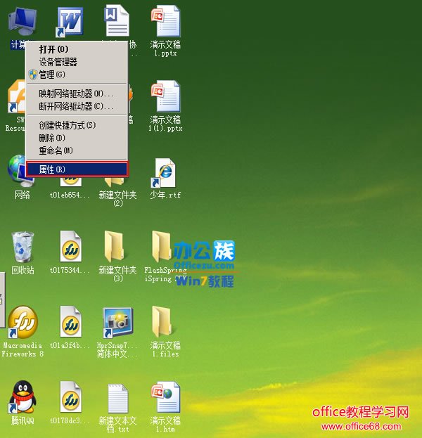This screenshot has height=438, width=422.
Task: Select the 网络 desktop icon
Action: 17,171
